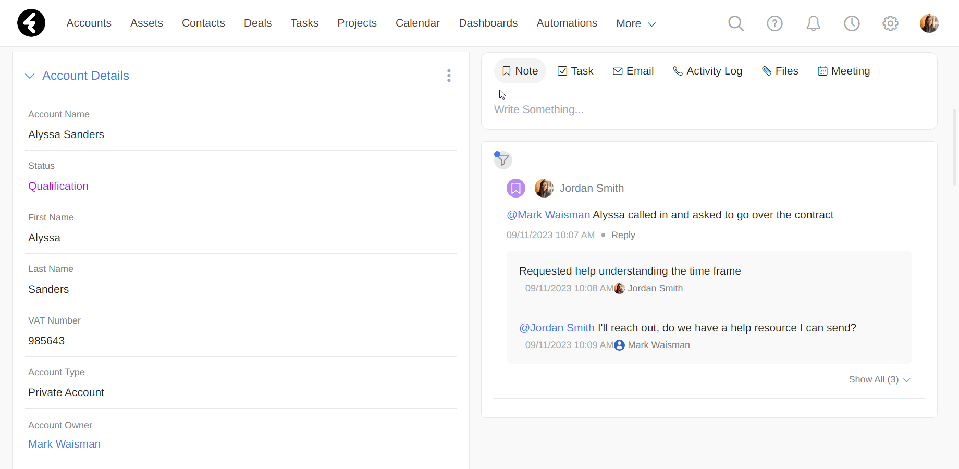Viewport: 959px width, 469px height.
Task: Select the Files tab
Action: point(780,71)
